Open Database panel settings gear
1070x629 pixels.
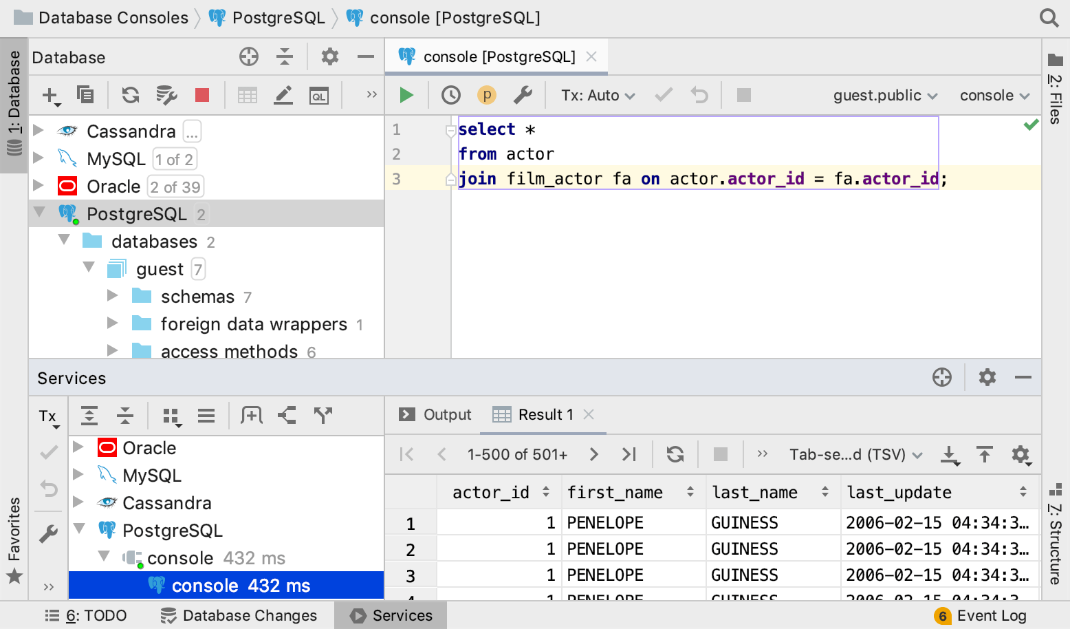pyautogui.click(x=330, y=56)
